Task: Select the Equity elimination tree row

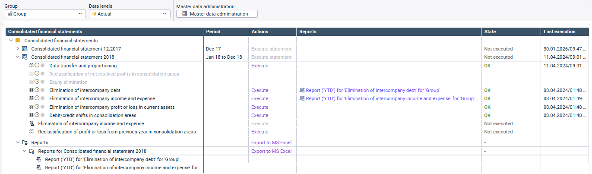Action: click(68, 82)
